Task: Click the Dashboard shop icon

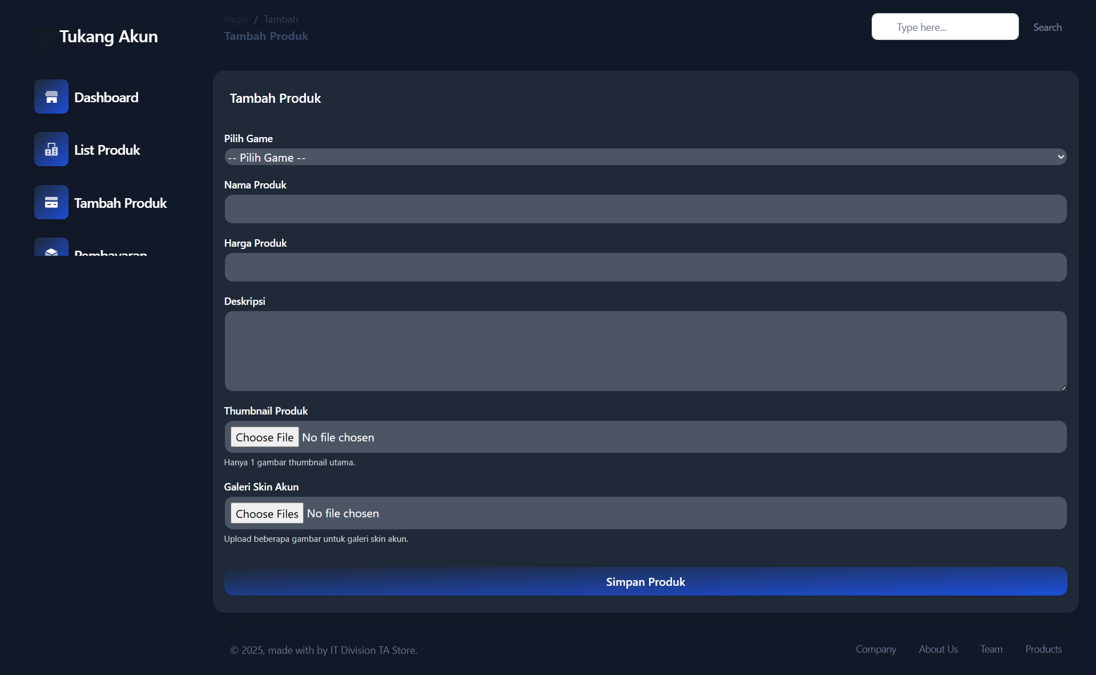Action: 51,97
